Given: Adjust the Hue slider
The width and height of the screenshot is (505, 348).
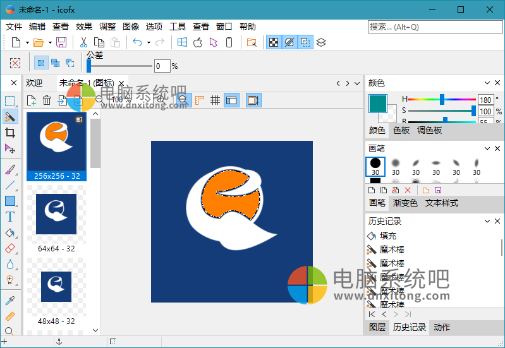Looking at the screenshot, I should click(x=442, y=100).
